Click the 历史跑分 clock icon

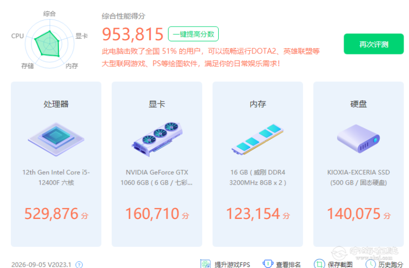pos(370,264)
